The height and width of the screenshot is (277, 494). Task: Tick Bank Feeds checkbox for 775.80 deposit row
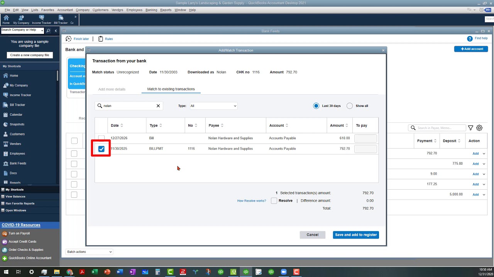[x=74, y=164]
